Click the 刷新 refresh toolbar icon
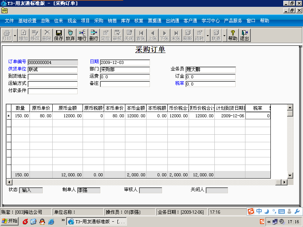This screenshot has height=227, width=303. coord(188,35)
